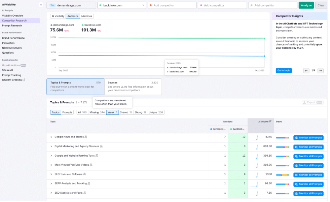Open Prompt Research in sidebar
Image resolution: width=330 pixels, height=202 pixels.
[12, 26]
